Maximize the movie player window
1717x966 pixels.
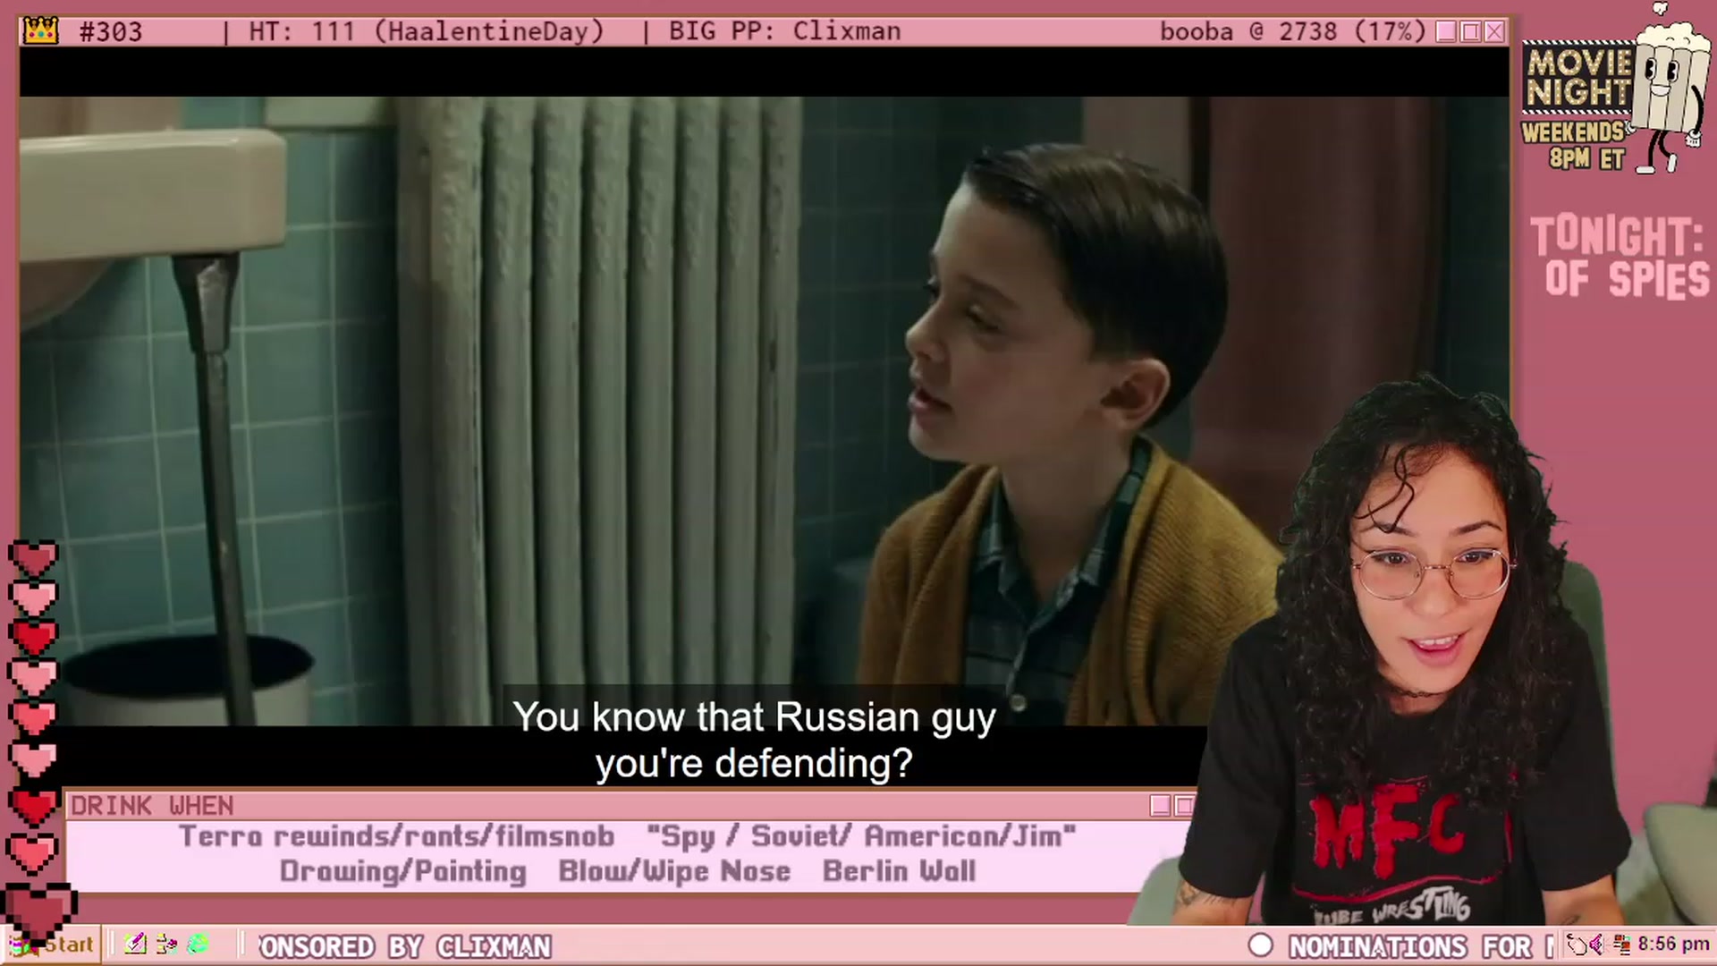click(x=1470, y=32)
